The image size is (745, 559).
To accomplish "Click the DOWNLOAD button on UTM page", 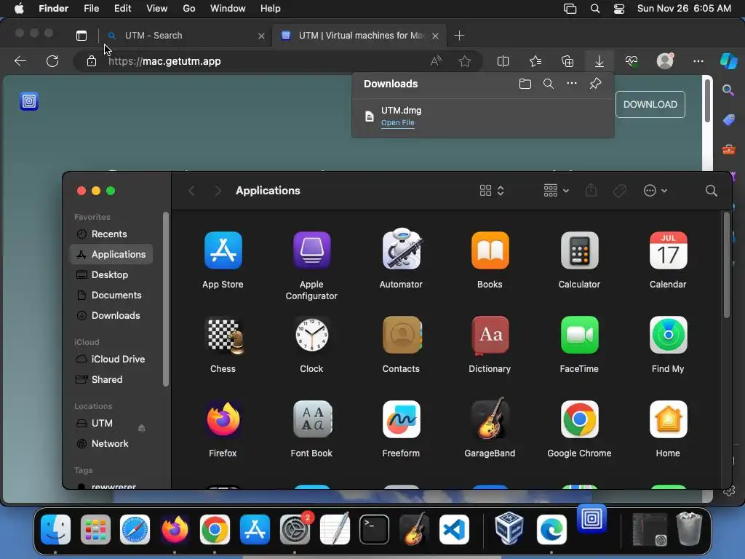I will point(650,105).
